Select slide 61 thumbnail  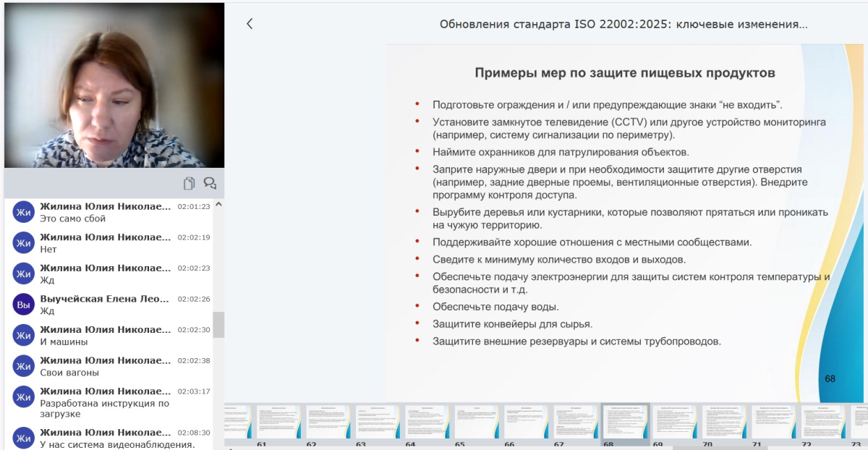coord(280,421)
